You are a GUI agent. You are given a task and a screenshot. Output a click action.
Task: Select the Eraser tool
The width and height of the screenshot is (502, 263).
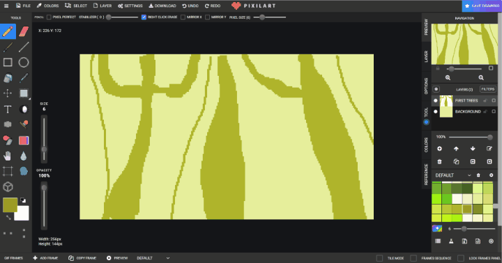coord(24,31)
